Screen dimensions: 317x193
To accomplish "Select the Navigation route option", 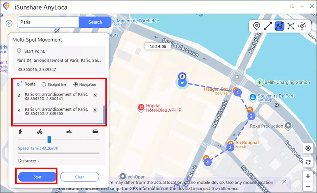I will [x=76, y=84].
